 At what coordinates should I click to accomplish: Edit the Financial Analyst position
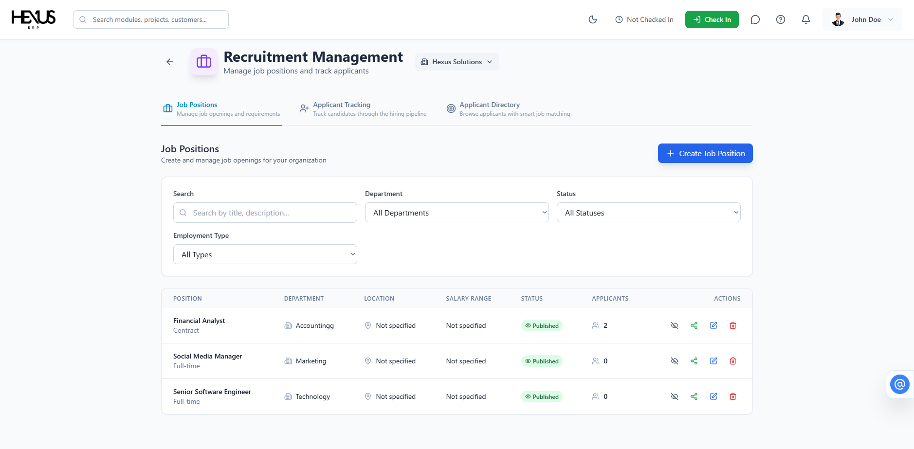[x=713, y=325]
